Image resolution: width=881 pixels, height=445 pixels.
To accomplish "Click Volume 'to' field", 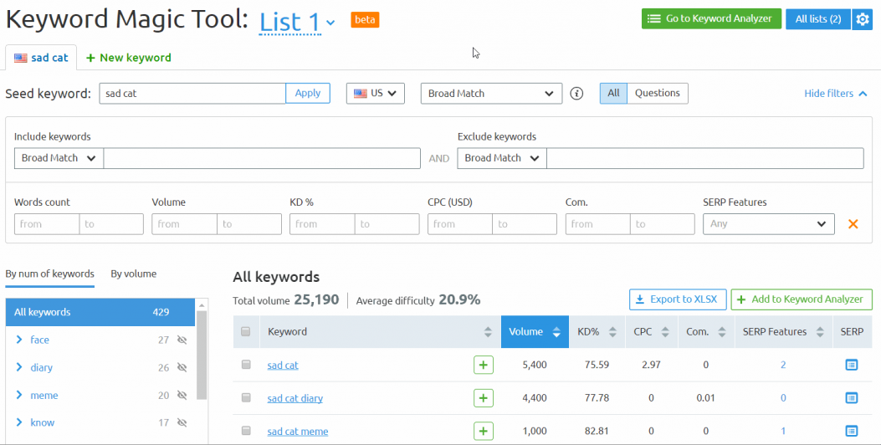I will coord(249,223).
